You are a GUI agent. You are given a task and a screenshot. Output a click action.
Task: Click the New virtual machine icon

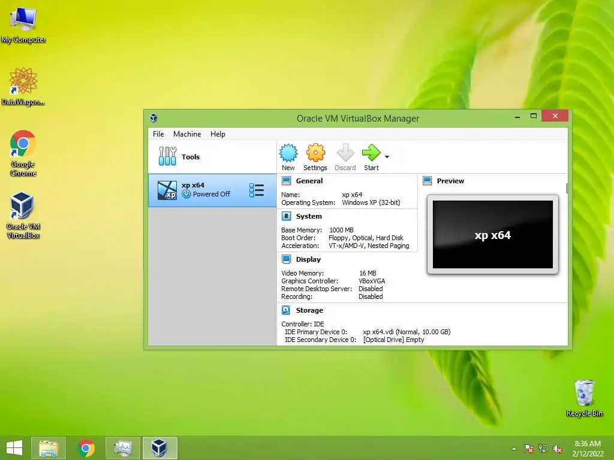click(x=288, y=153)
